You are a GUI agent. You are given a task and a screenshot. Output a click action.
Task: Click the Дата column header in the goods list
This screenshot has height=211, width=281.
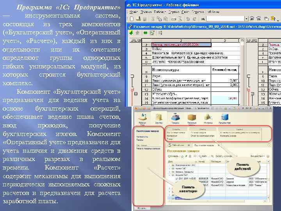[x=182, y=161]
